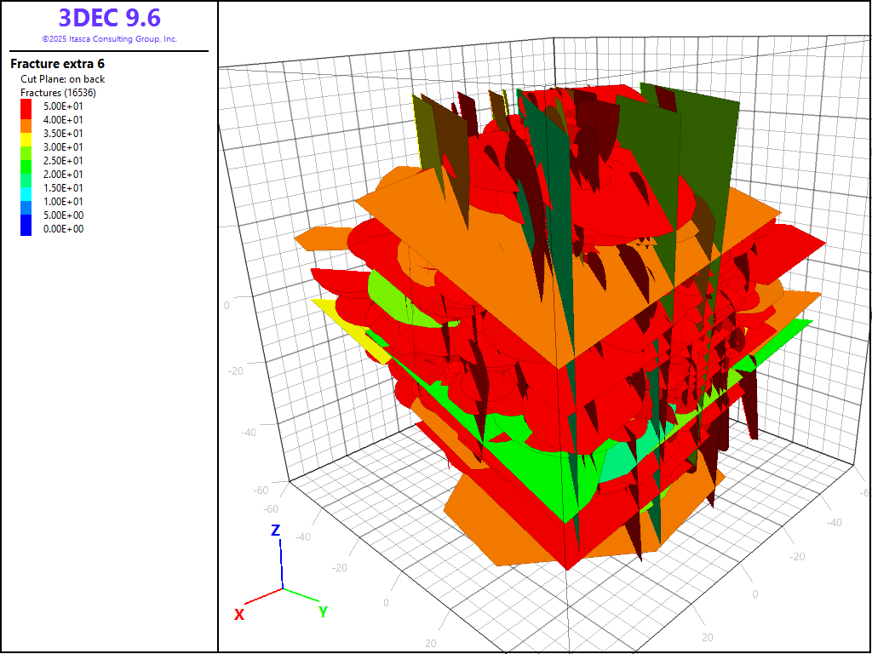The image size is (872, 654).
Task: Pick the yellow legend color swatch
Action: (x=26, y=134)
